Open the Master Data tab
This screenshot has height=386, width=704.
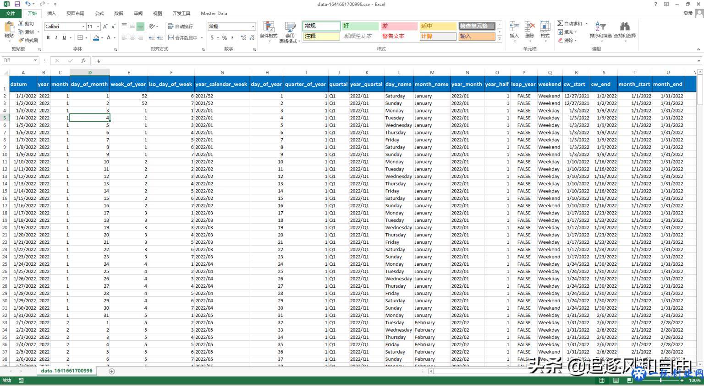(x=214, y=13)
